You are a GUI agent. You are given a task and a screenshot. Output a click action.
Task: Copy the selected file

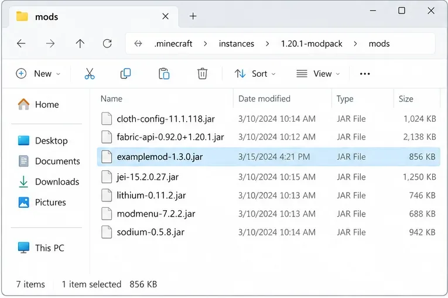pyautogui.click(x=125, y=74)
